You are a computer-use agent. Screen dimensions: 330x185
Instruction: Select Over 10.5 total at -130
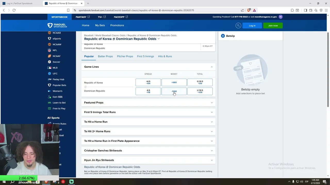coord(200,82)
